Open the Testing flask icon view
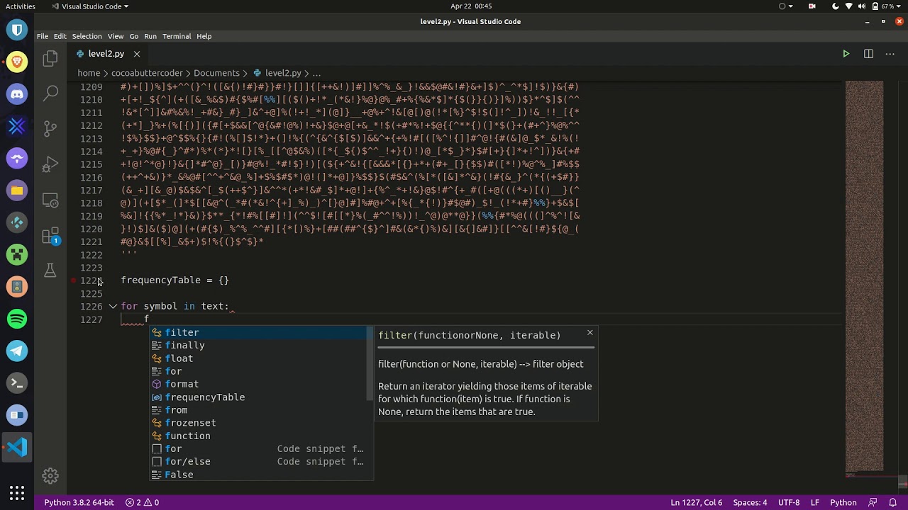Image resolution: width=908 pixels, height=510 pixels. coord(50,270)
